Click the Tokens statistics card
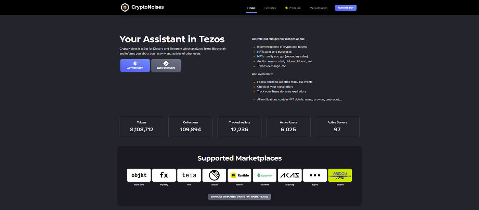The image size is (479, 210). (x=142, y=127)
